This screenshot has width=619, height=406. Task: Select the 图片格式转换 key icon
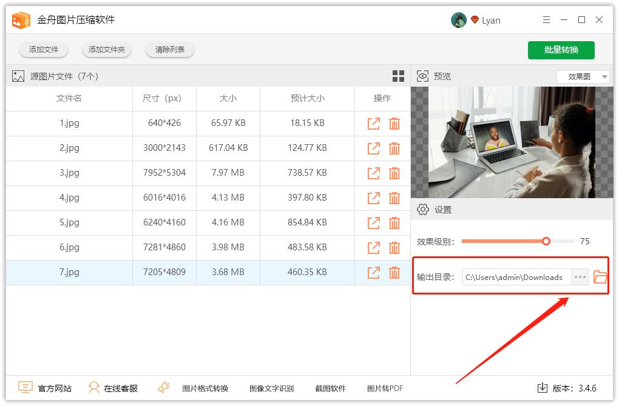tap(163, 387)
